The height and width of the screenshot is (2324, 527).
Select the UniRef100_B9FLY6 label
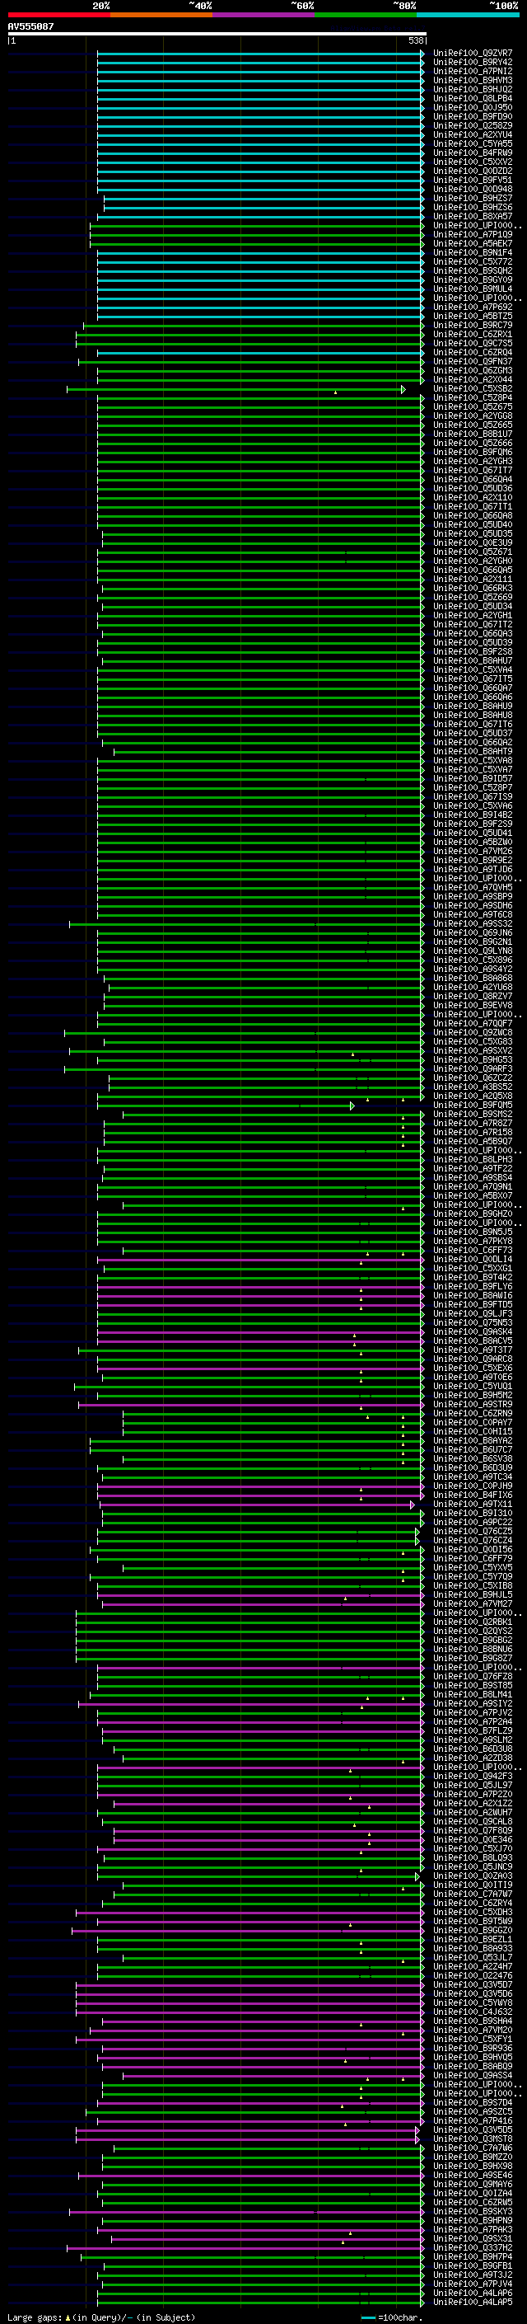click(x=473, y=1287)
